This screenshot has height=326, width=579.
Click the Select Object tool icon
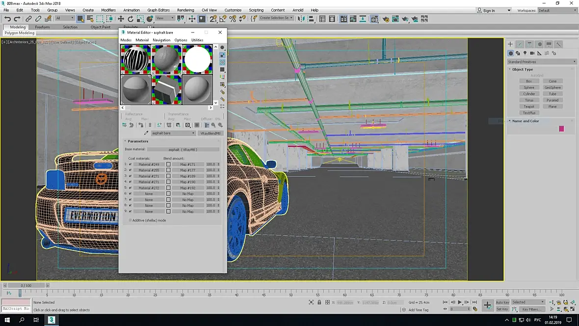click(x=80, y=19)
